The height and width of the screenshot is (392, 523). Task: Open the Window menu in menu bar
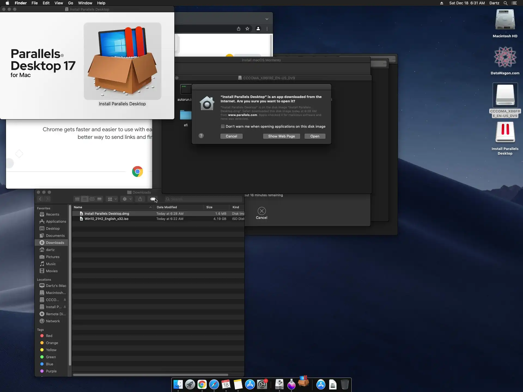(85, 3)
